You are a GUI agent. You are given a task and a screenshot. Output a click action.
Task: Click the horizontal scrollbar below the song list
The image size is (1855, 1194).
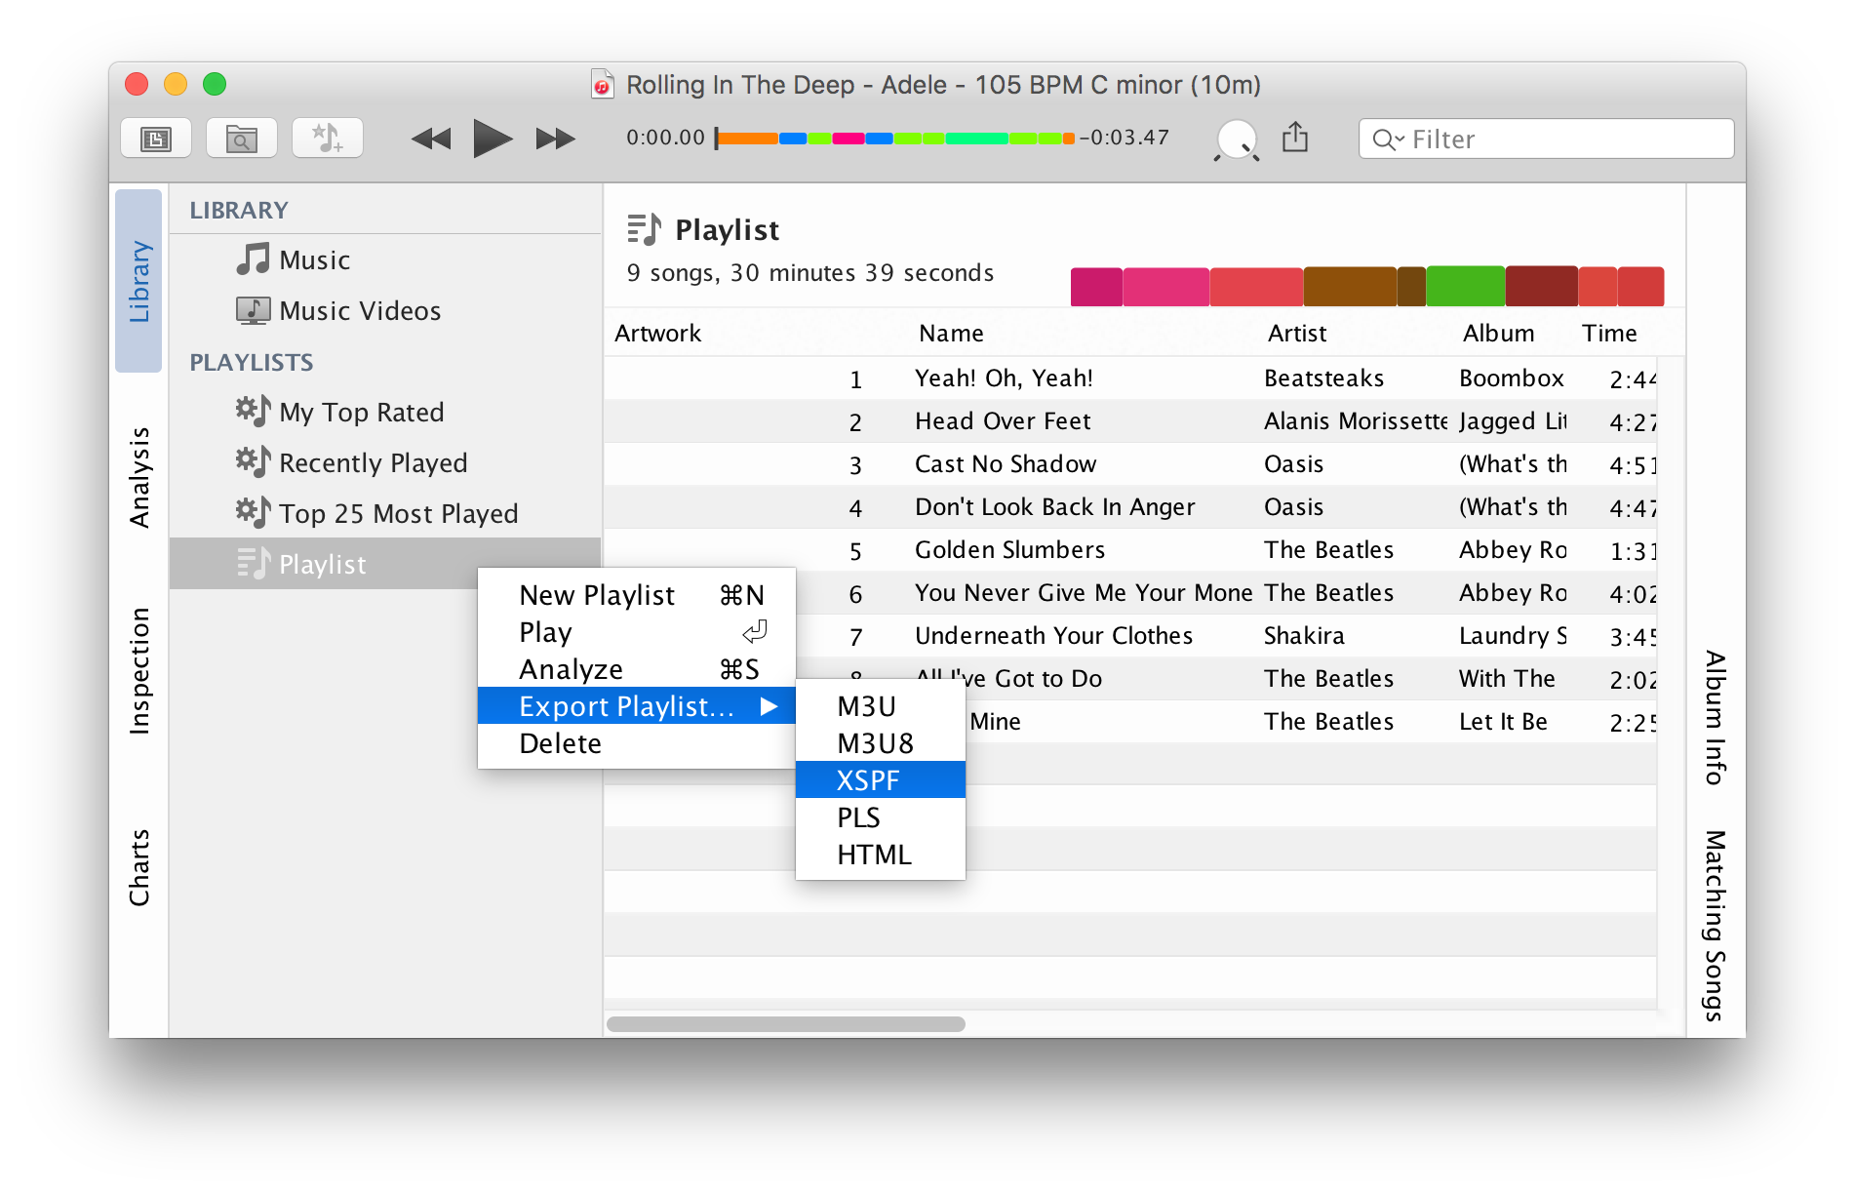[785, 1023]
